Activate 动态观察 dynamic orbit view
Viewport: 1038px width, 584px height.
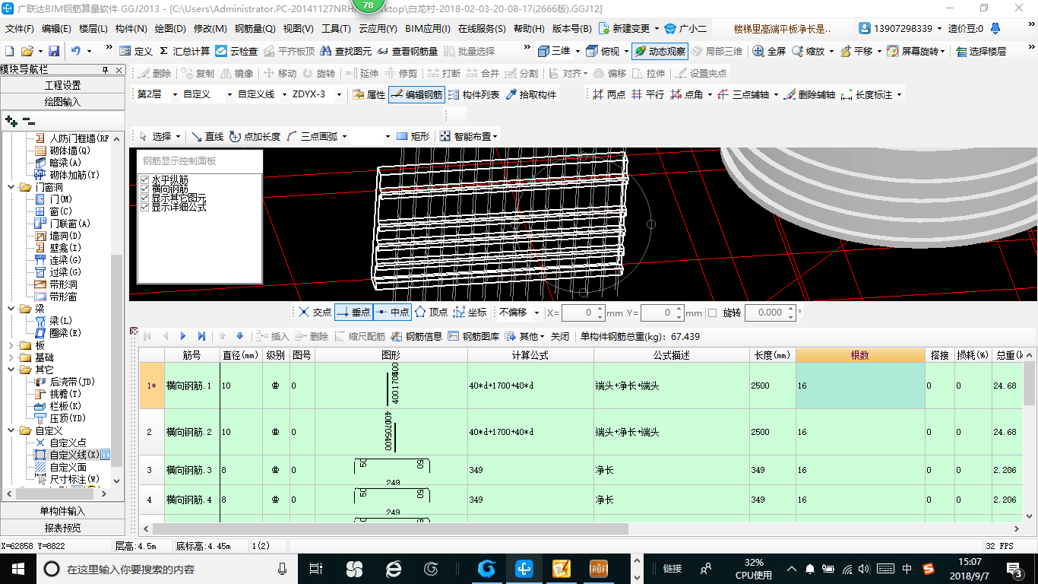click(x=660, y=51)
